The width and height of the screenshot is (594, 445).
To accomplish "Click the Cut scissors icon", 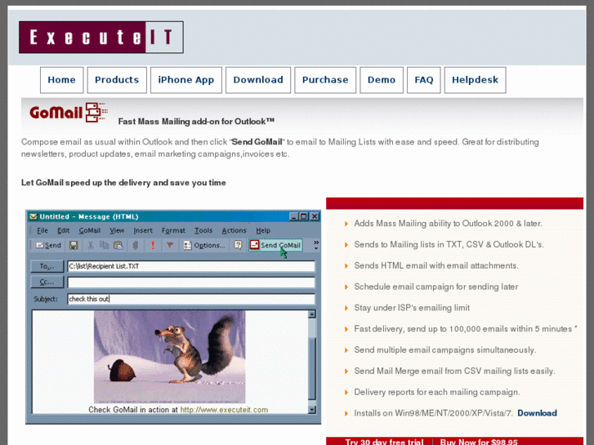I will point(90,246).
